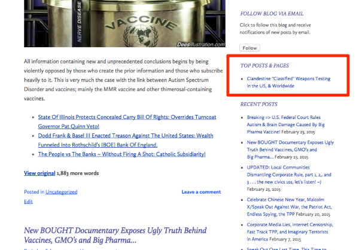Click the vaccine canister image
The width and height of the screenshot is (359, 250).
(124, 23)
